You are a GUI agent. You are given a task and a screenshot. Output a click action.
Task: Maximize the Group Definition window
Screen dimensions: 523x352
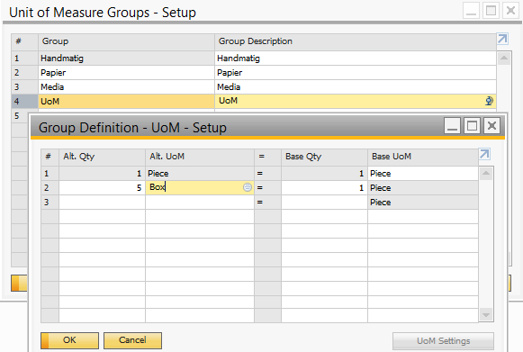tap(472, 126)
